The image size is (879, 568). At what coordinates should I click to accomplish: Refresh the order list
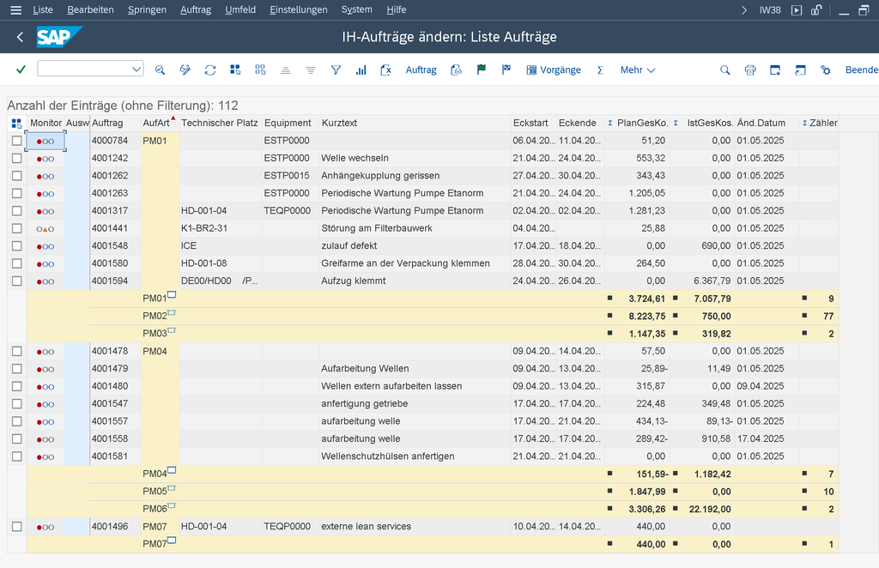pos(210,70)
